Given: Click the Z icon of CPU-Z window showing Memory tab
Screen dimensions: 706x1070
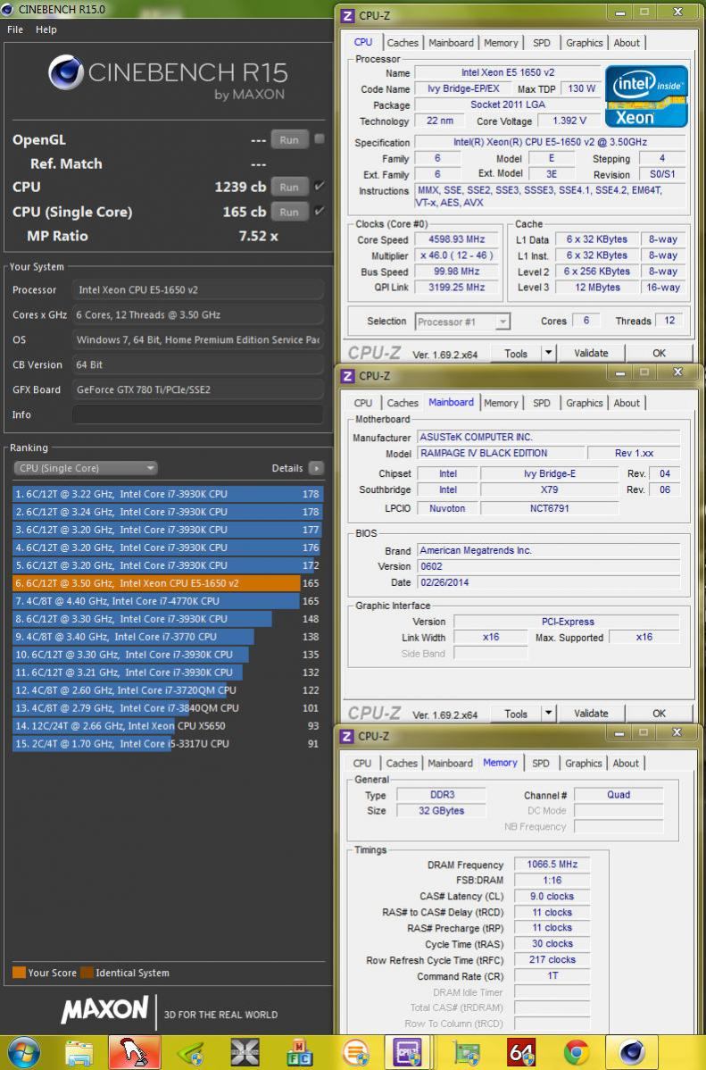Looking at the screenshot, I should point(346,736).
